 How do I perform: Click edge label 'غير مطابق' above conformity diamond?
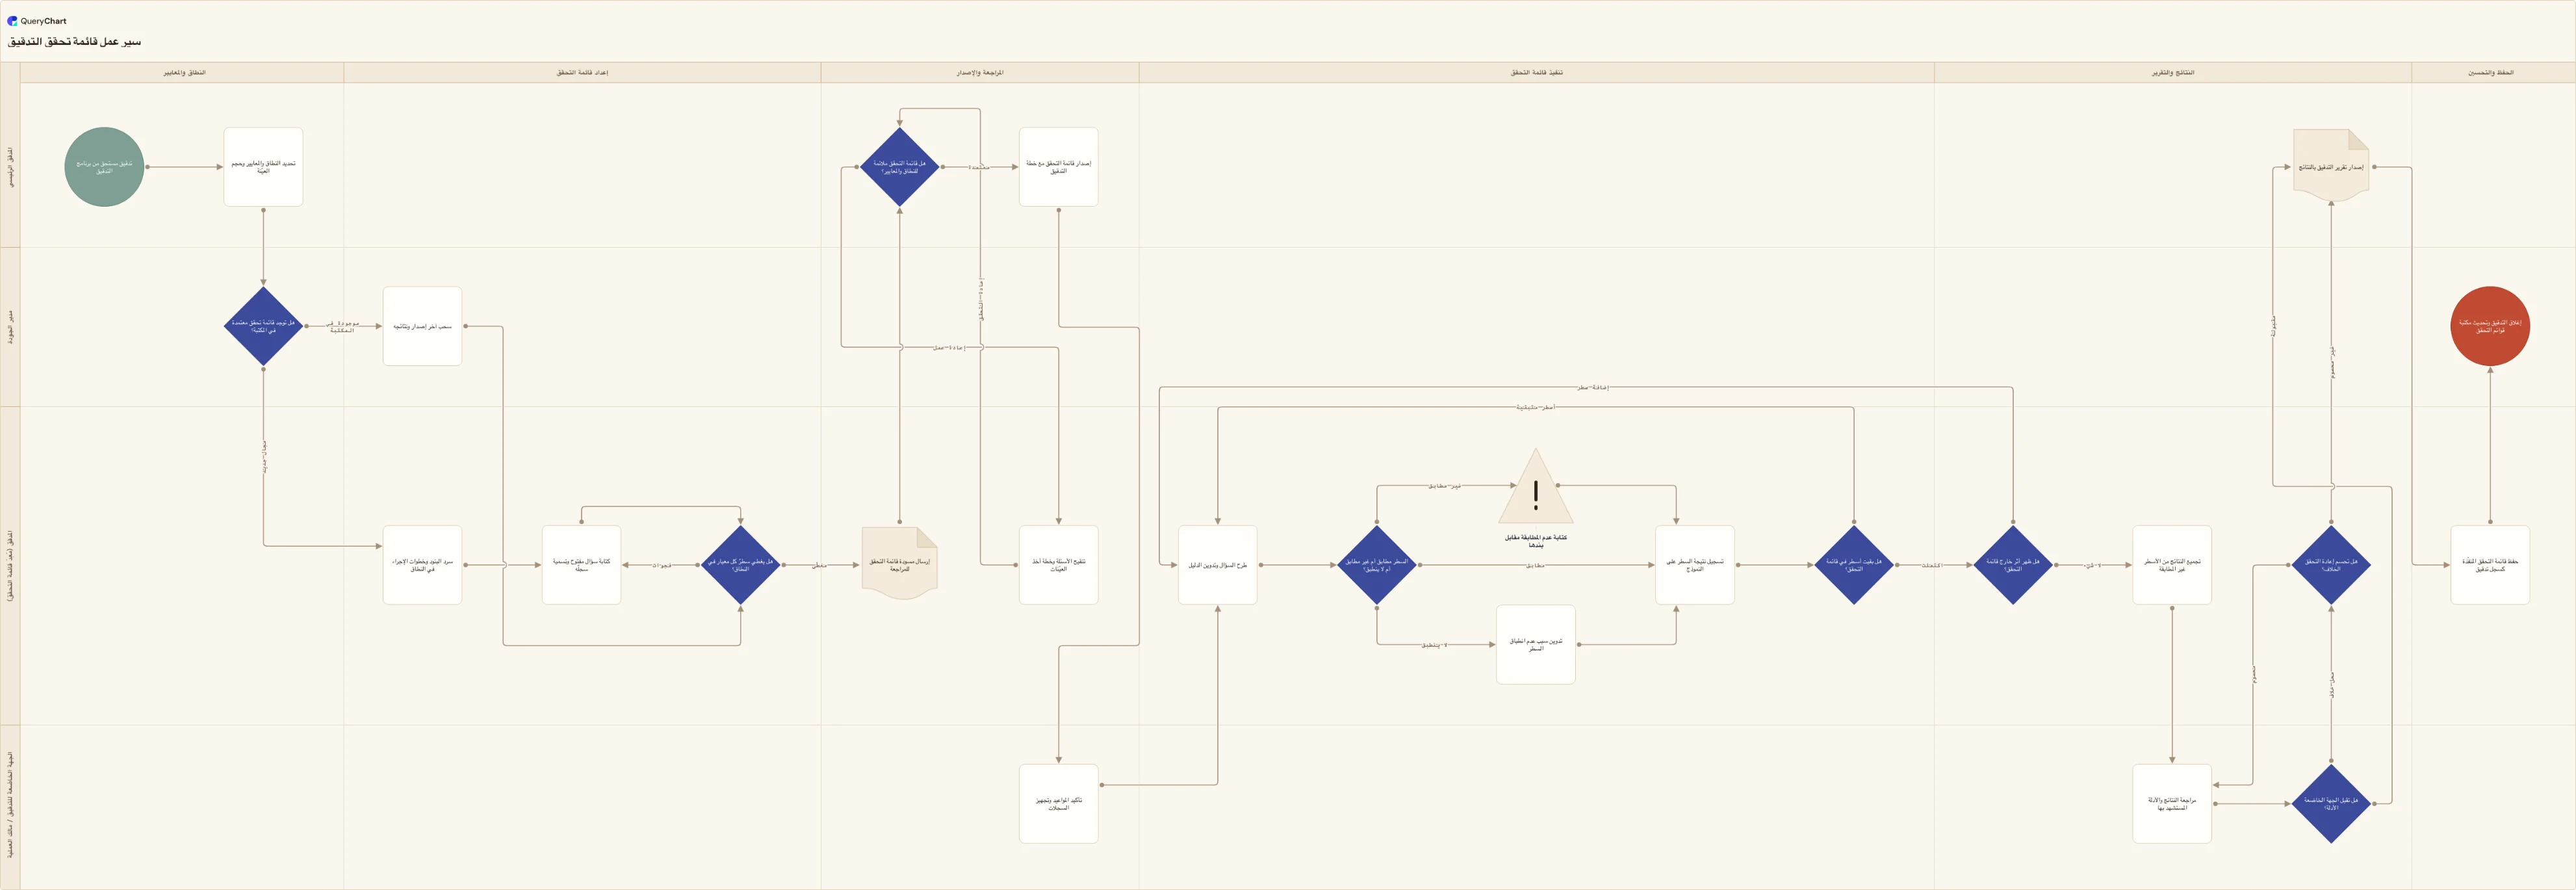[1444, 486]
